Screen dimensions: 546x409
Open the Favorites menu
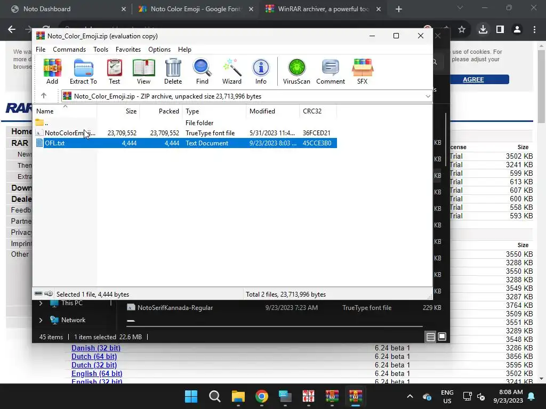pyautogui.click(x=128, y=50)
